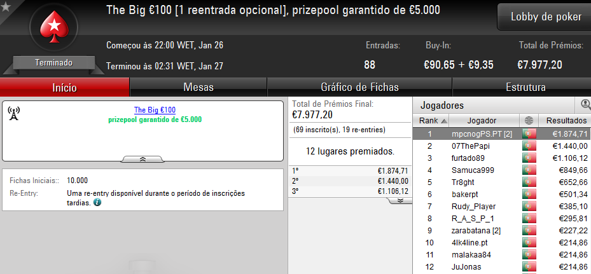Follow The Big €100 link
This screenshot has width=591, height=274.
tap(155, 110)
